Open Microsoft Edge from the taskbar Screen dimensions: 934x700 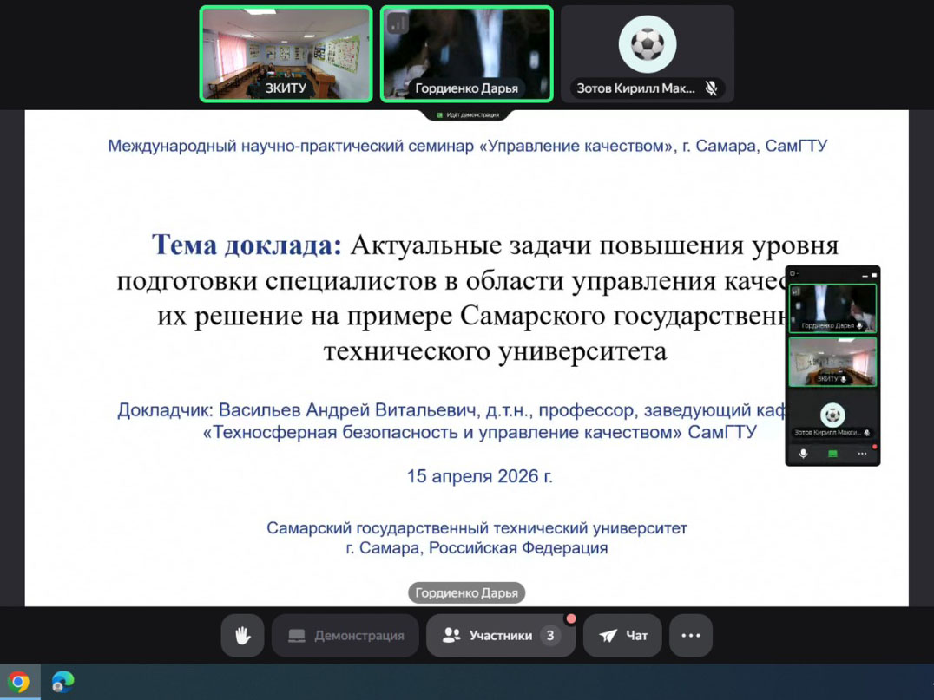(62, 682)
